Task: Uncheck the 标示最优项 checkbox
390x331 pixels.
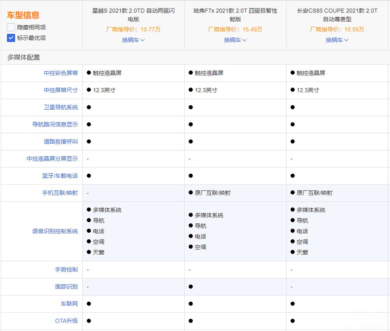Action: [11, 38]
